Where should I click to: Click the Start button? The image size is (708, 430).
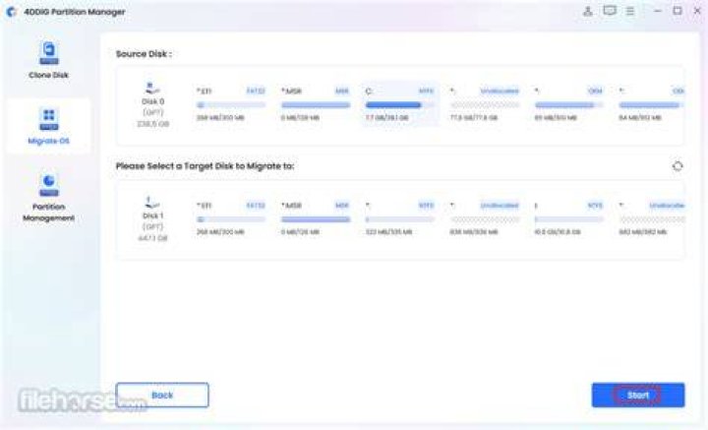click(638, 396)
